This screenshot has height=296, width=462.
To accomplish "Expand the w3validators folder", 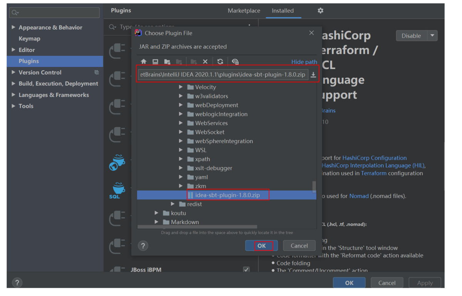I will coord(181,96).
